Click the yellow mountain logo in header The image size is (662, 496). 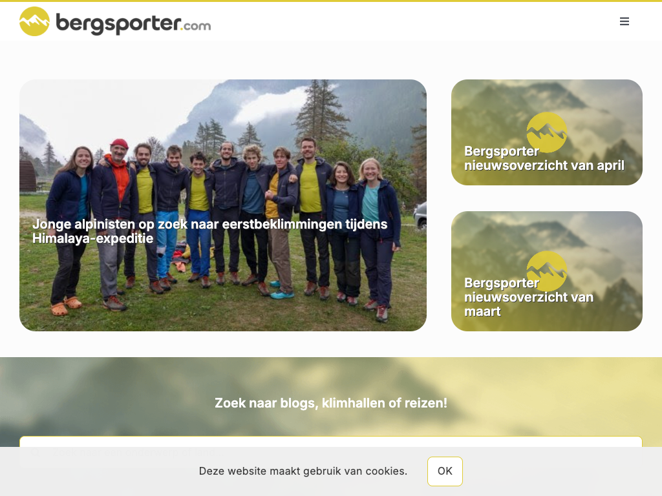pyautogui.click(x=35, y=21)
